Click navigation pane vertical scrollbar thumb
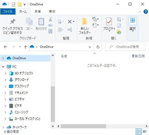Viewport: 149px width, 135px height. coord(53,104)
